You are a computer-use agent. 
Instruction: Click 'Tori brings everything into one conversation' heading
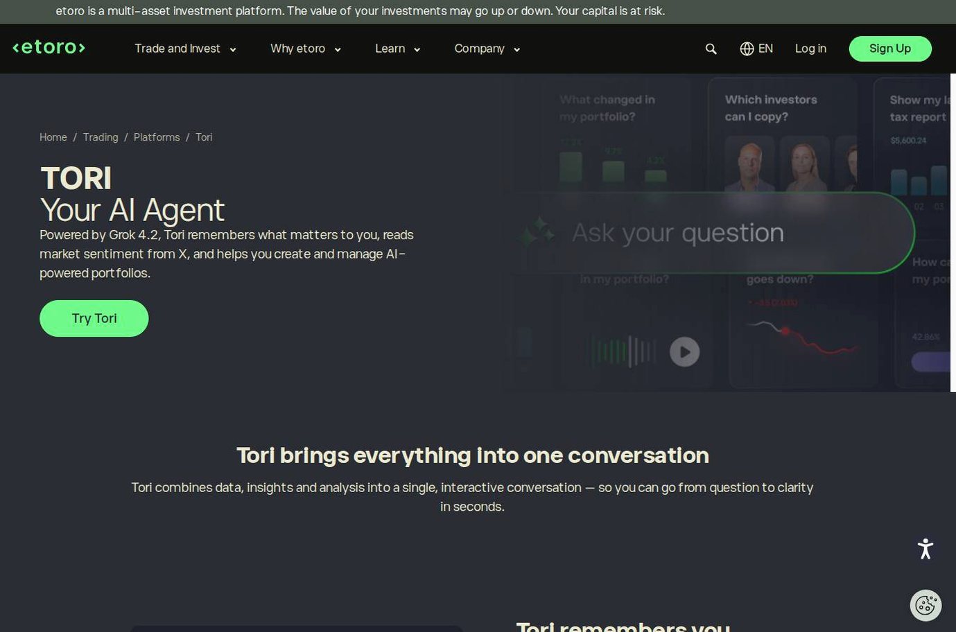click(x=473, y=455)
